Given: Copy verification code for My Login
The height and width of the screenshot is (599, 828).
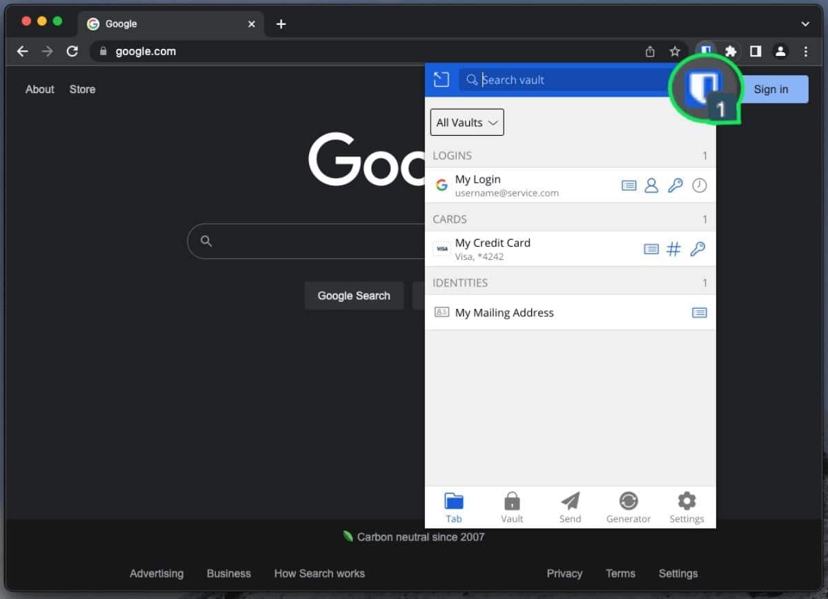Looking at the screenshot, I should tap(699, 185).
